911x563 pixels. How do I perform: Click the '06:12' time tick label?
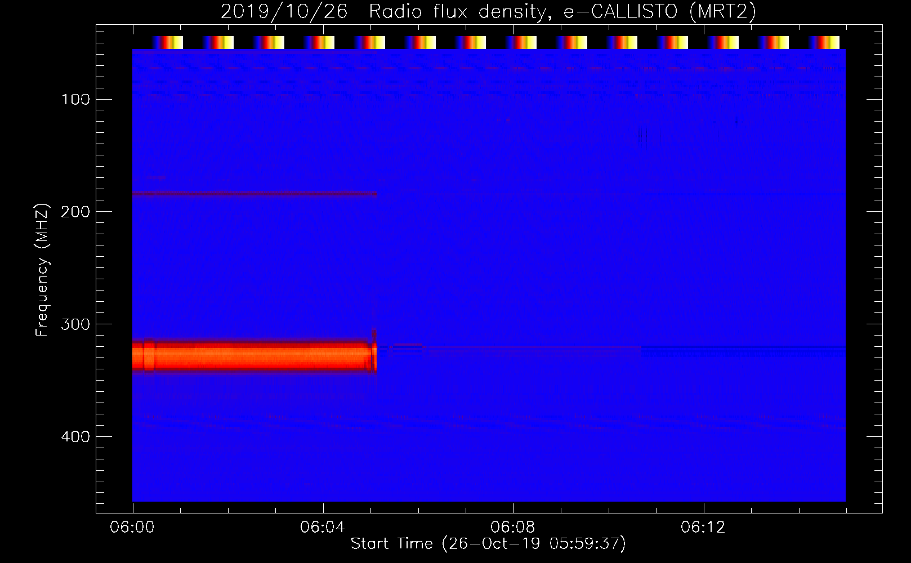coord(703,528)
